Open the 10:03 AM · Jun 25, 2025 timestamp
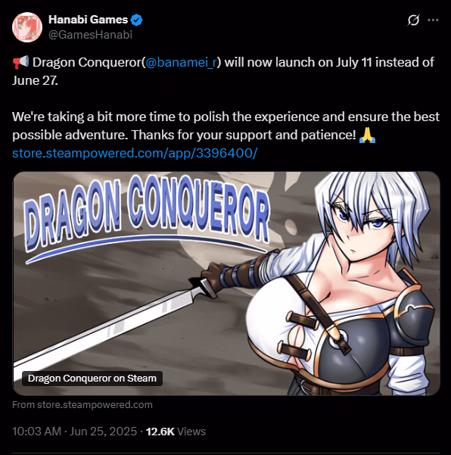 (x=75, y=432)
